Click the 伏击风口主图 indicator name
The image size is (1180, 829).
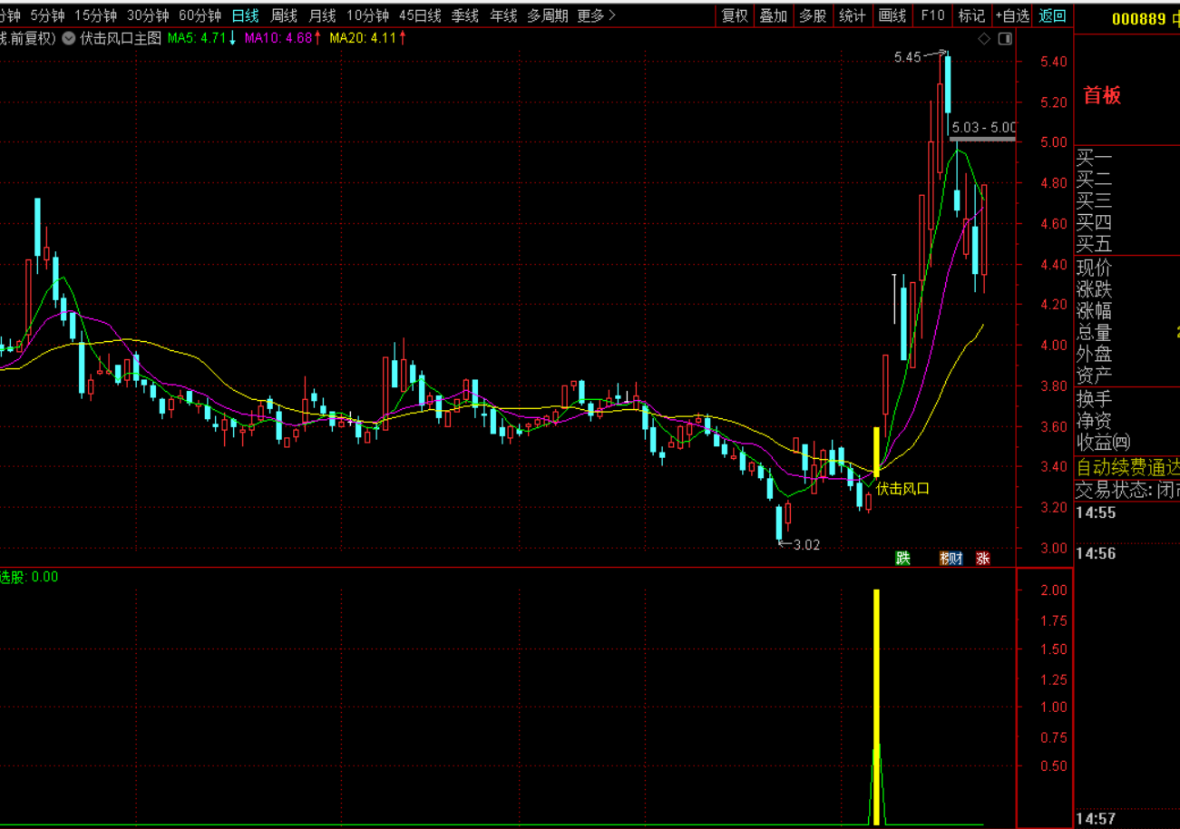tap(121, 38)
